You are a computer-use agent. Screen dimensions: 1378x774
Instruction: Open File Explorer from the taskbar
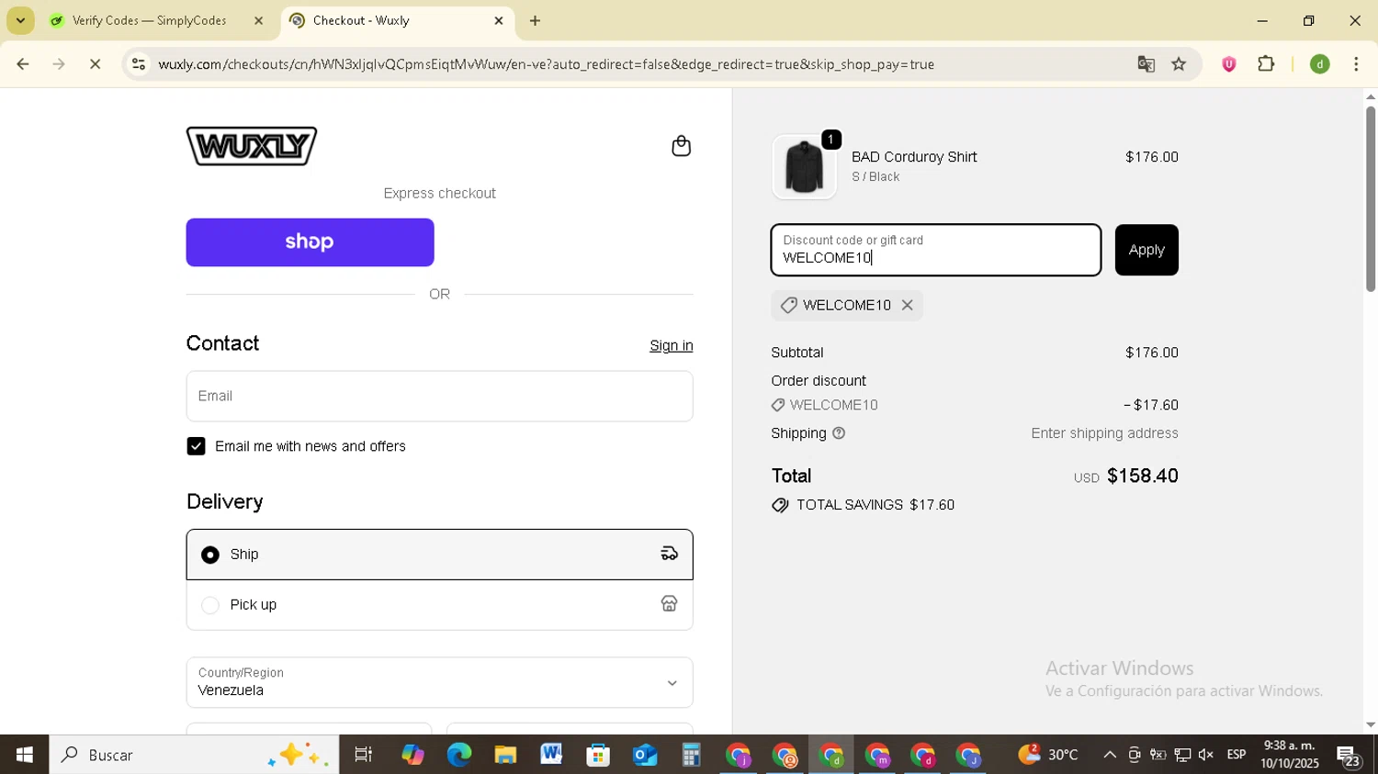(505, 755)
